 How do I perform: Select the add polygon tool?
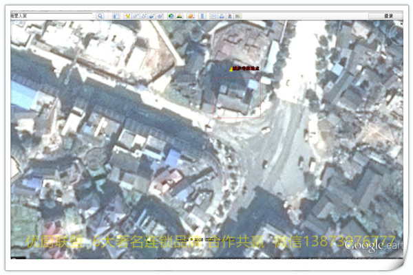click(x=136, y=16)
